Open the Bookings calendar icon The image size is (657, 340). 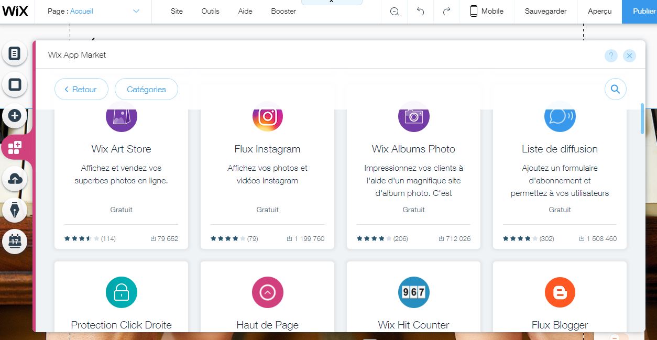tap(15, 242)
